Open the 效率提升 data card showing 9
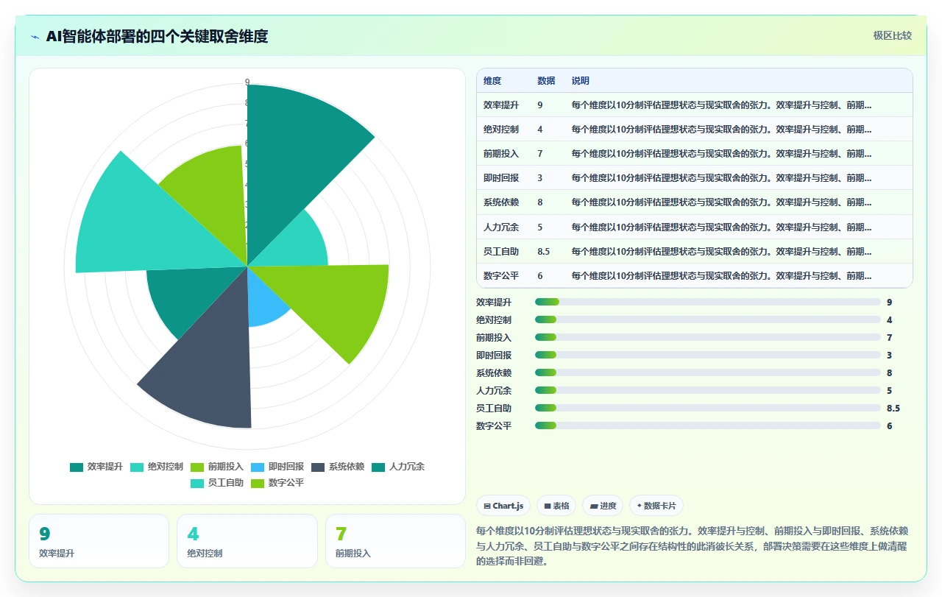The image size is (942, 597). [99, 541]
